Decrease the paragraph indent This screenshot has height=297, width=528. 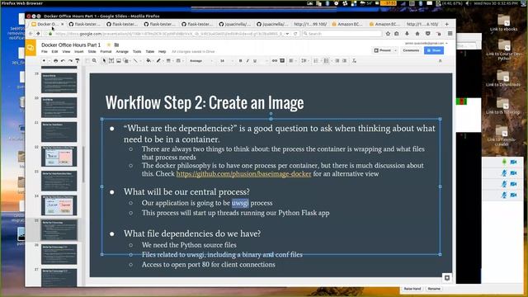tap(337, 61)
